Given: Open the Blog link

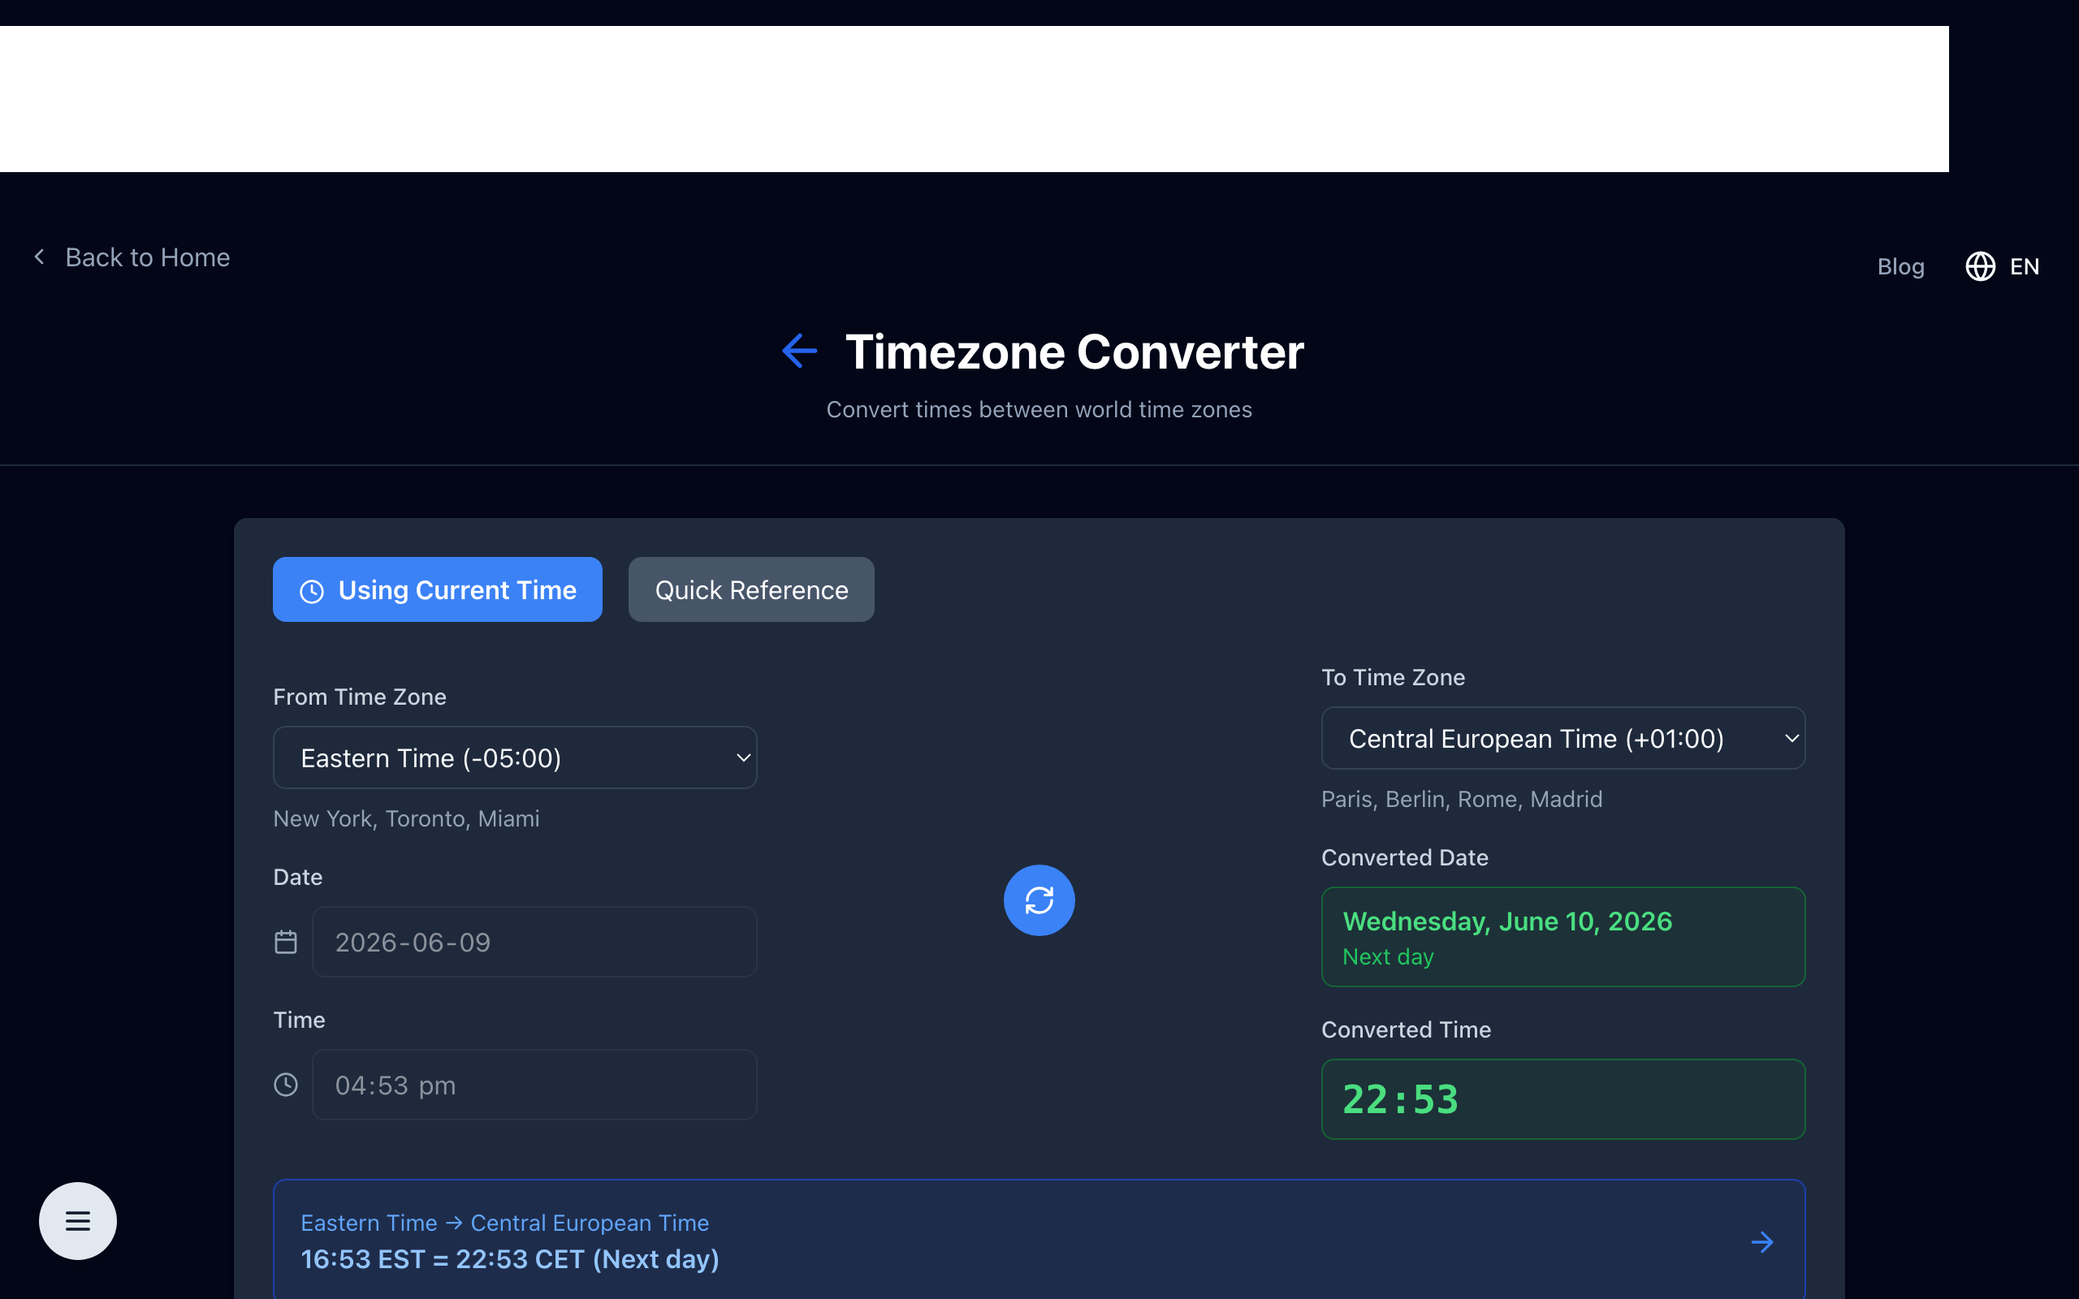Looking at the screenshot, I should pos(1900,266).
